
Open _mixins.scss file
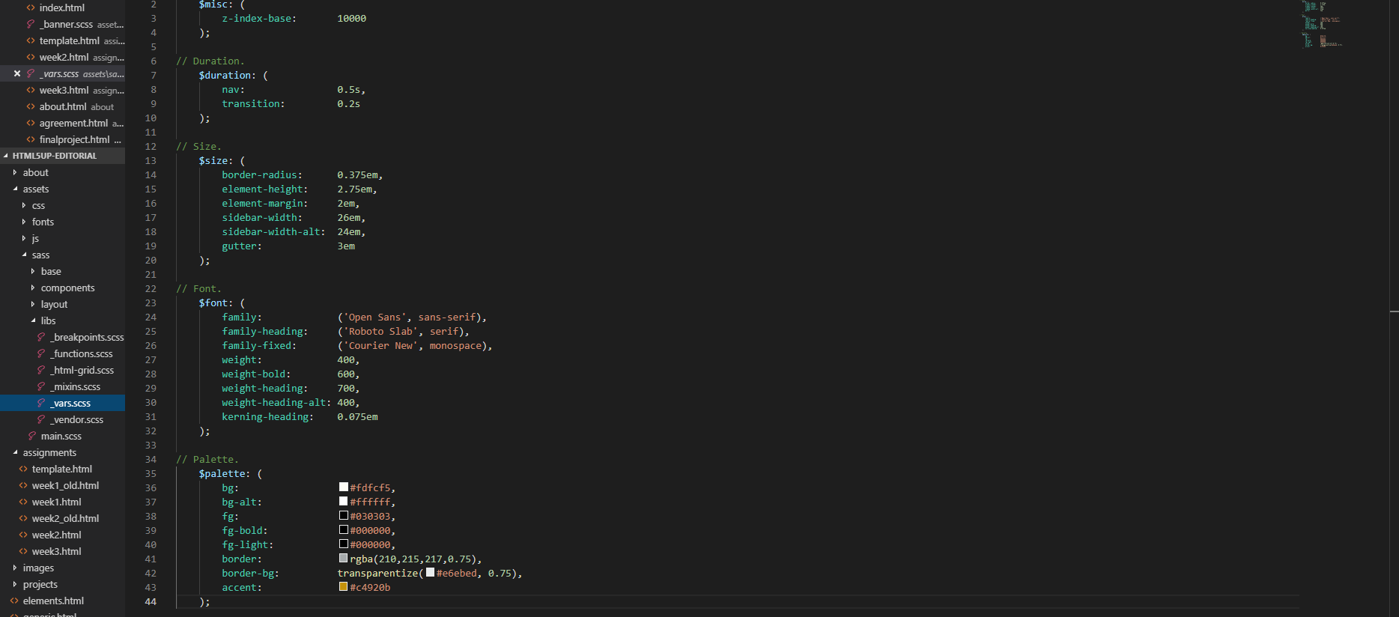pyautogui.click(x=75, y=386)
